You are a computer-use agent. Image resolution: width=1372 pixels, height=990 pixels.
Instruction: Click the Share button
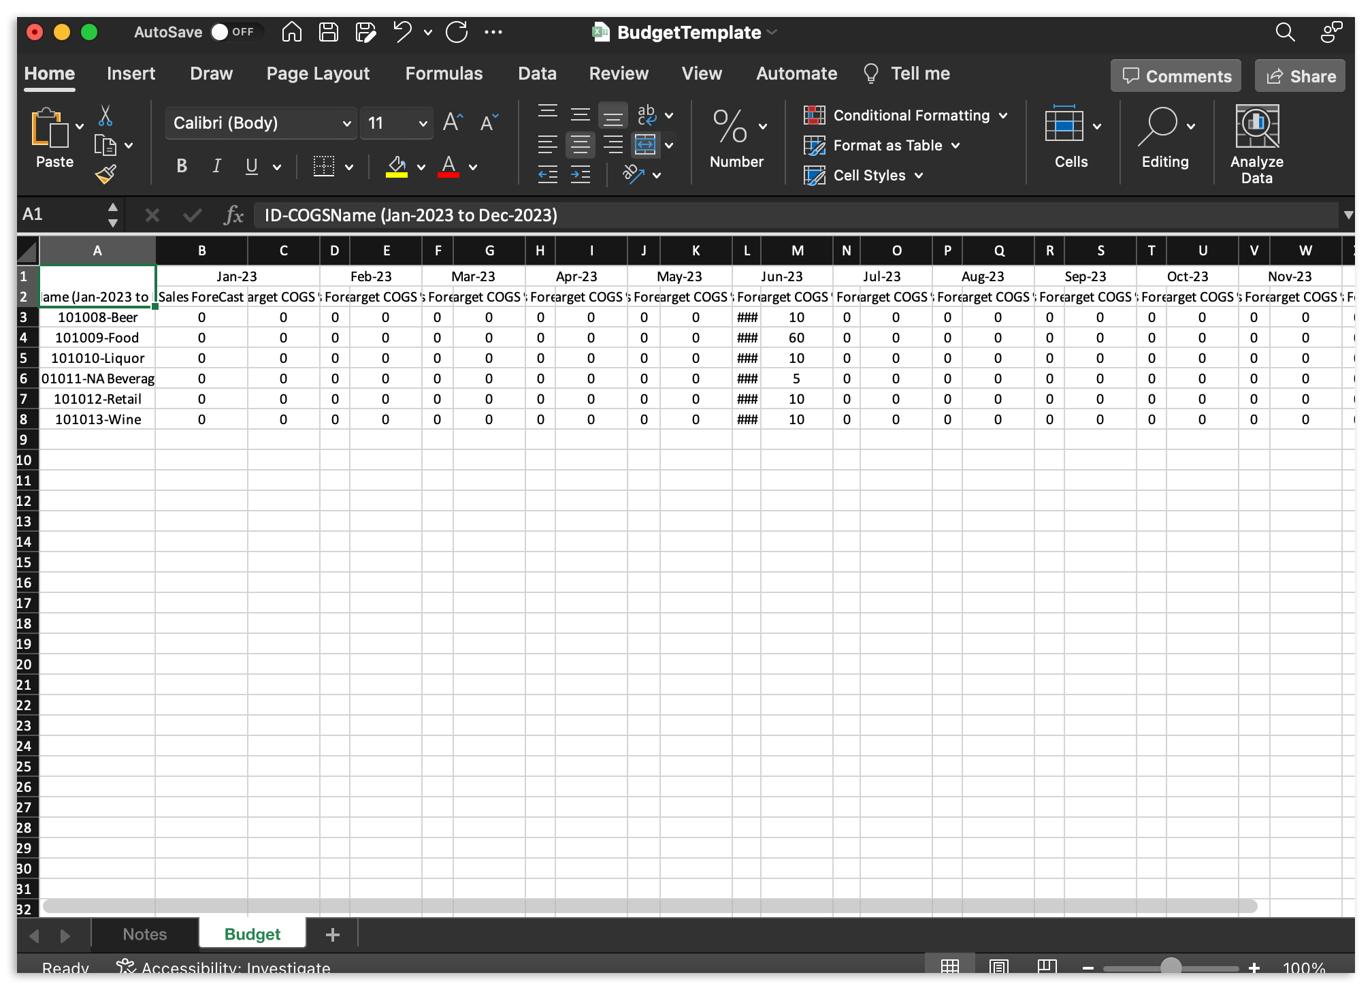(x=1300, y=76)
